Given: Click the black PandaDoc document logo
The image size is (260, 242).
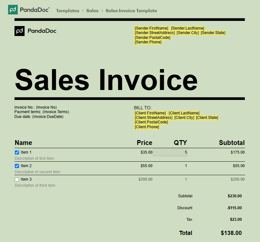Looking at the screenshot, I should coord(19,31).
